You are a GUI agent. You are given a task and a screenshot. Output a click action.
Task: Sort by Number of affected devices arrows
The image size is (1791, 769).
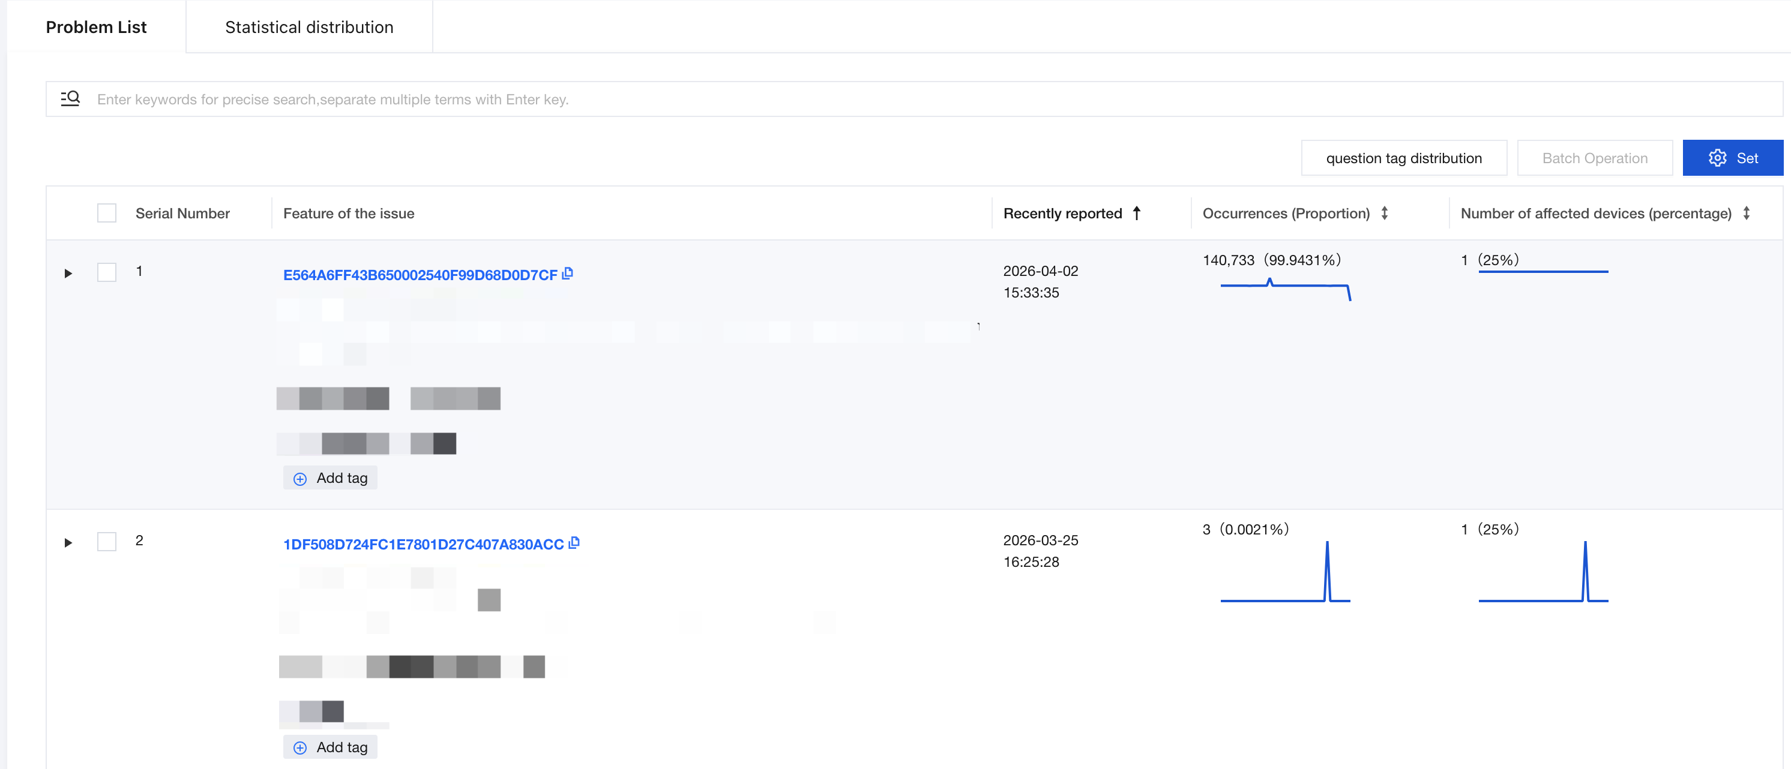(1746, 214)
